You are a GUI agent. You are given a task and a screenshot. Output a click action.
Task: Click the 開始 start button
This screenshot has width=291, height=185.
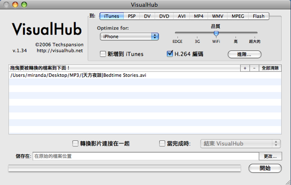[x=265, y=168]
